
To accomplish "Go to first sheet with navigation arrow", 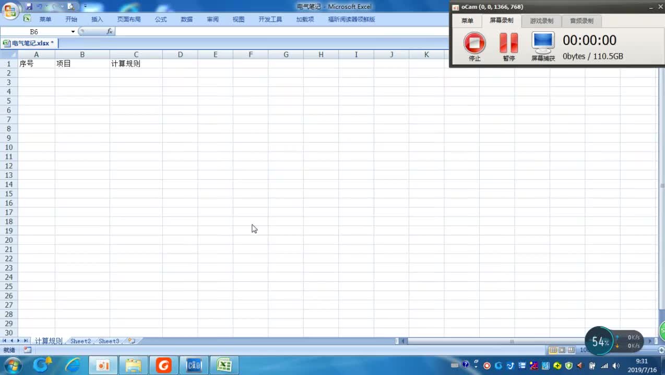I will tap(4, 341).
